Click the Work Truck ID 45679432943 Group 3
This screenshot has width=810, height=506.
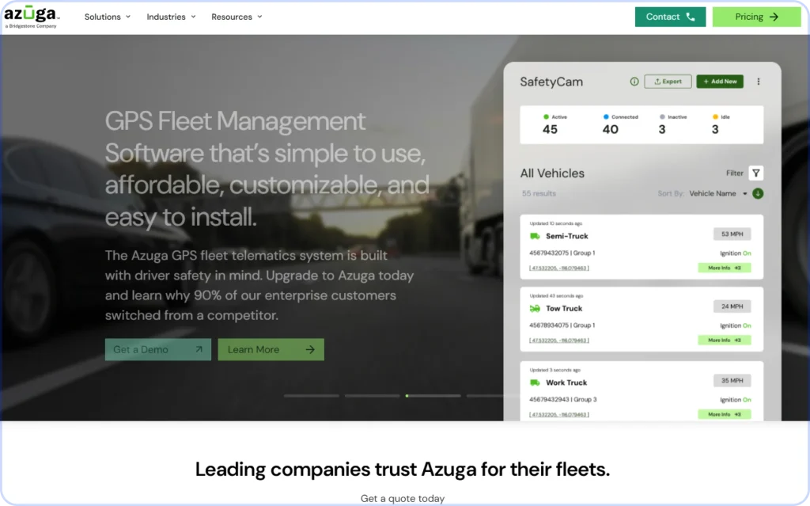coord(563,399)
